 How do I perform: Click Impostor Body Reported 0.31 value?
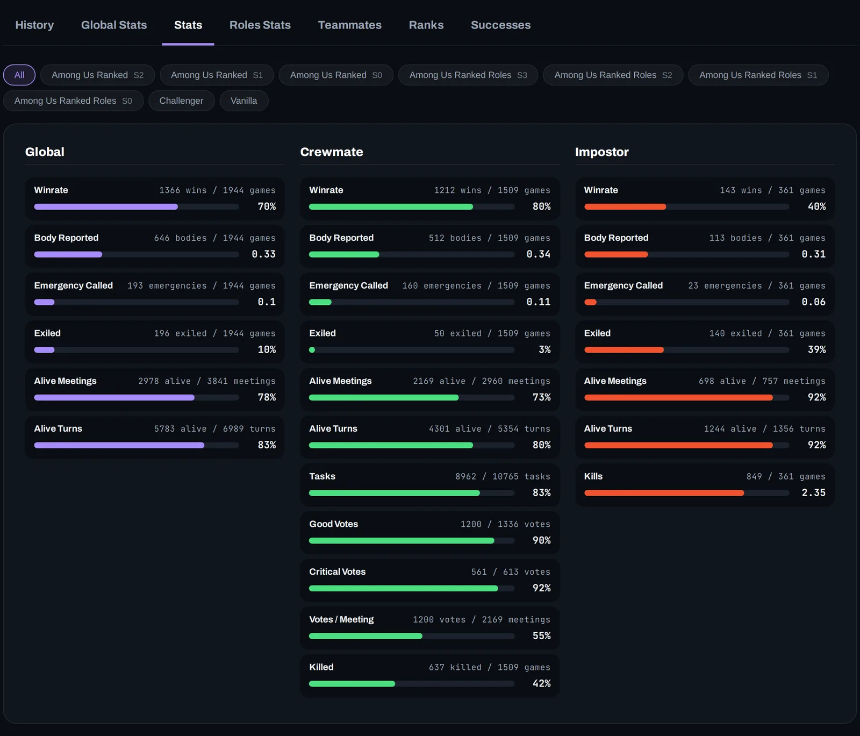(814, 254)
